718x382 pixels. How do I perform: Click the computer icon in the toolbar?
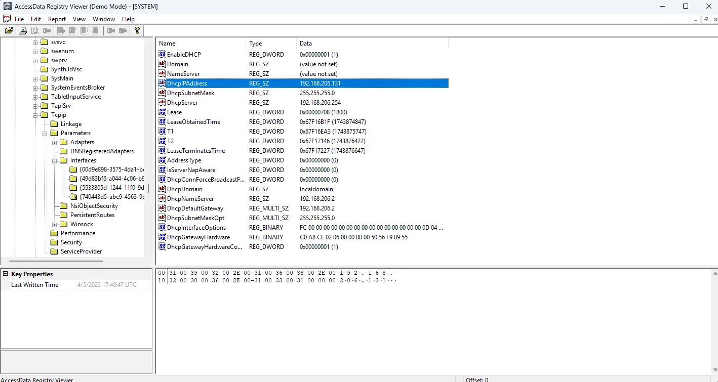23,31
